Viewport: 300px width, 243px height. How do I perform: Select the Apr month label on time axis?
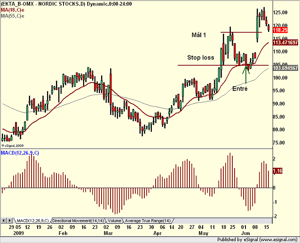tap(158, 233)
